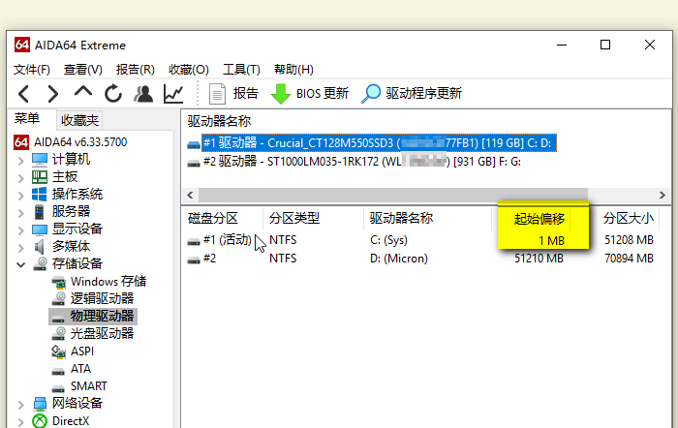The height and width of the screenshot is (428, 678).
Task: Select 操作系统 in the tree
Action: point(77,194)
